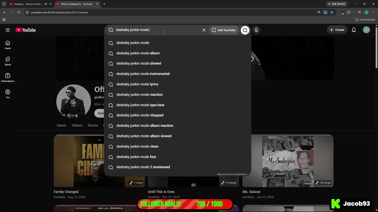Submit the search with the magnifier button

pos(245,30)
